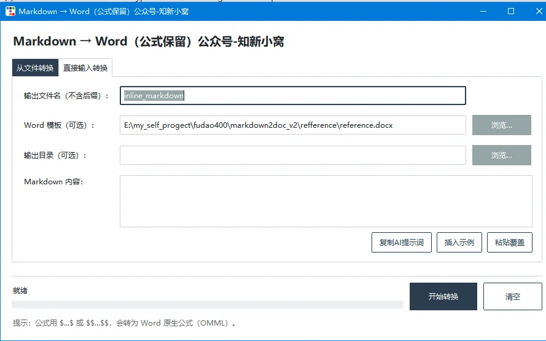Click the 插入示例 button
Screen dimensions: 546x341
[x=459, y=243]
